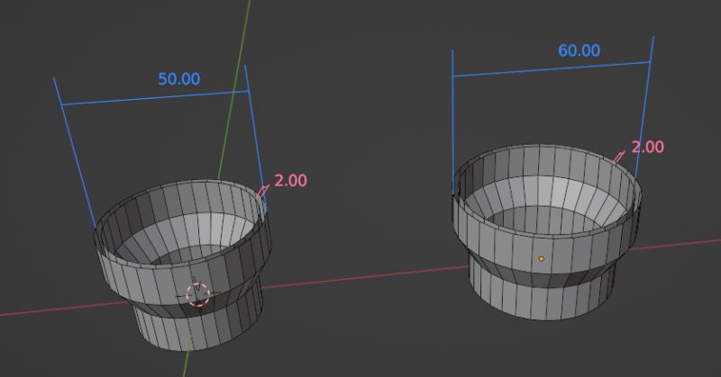Click the 60.00 dimension label
This screenshot has width=721, height=377.
coord(579,50)
